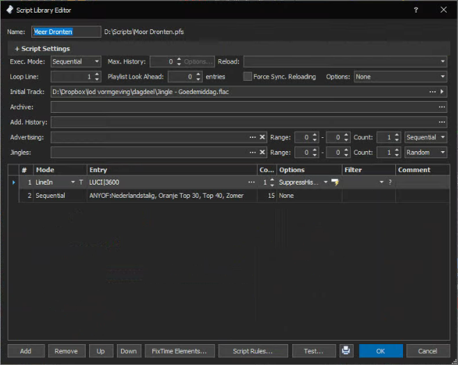Click the Test... button
This screenshot has height=365, width=458.
(x=314, y=350)
